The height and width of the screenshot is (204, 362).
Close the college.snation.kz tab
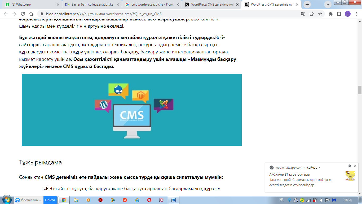tap(118, 5)
